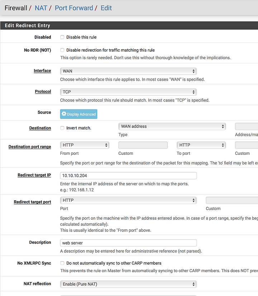Click the Edit Redirect Entry panel header
Image resolution: width=258 pixels, height=296 pixels.
coord(129,25)
